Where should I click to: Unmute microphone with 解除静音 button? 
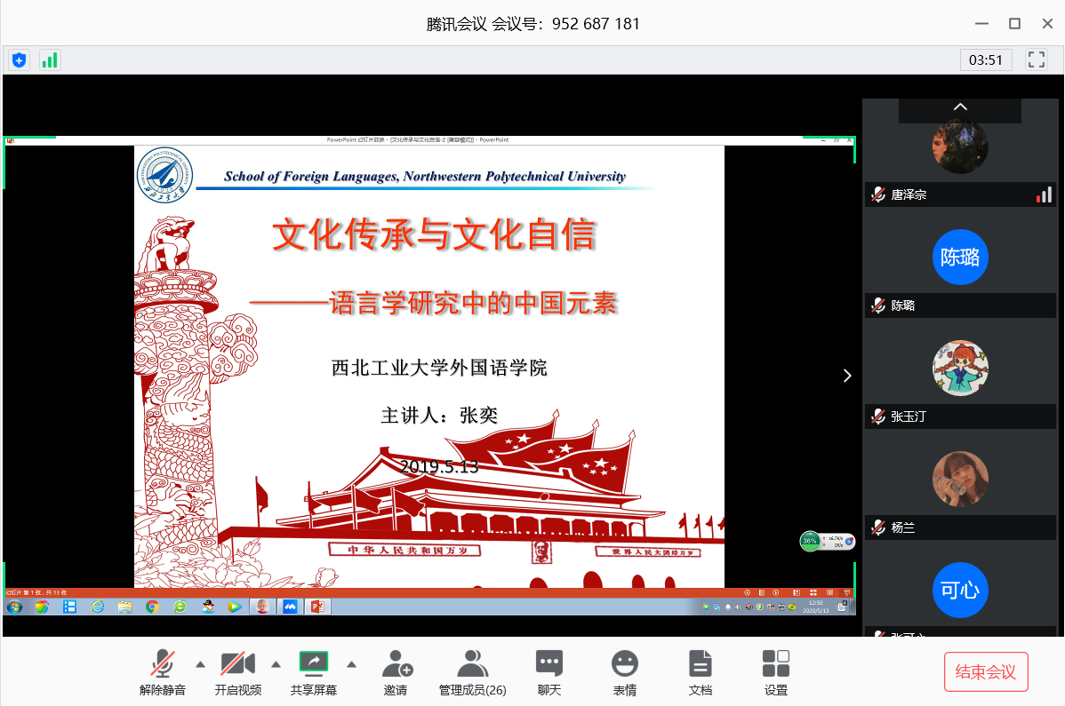pos(163,671)
